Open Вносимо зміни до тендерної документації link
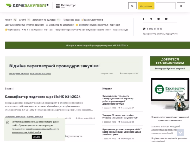 coord(165,130)
